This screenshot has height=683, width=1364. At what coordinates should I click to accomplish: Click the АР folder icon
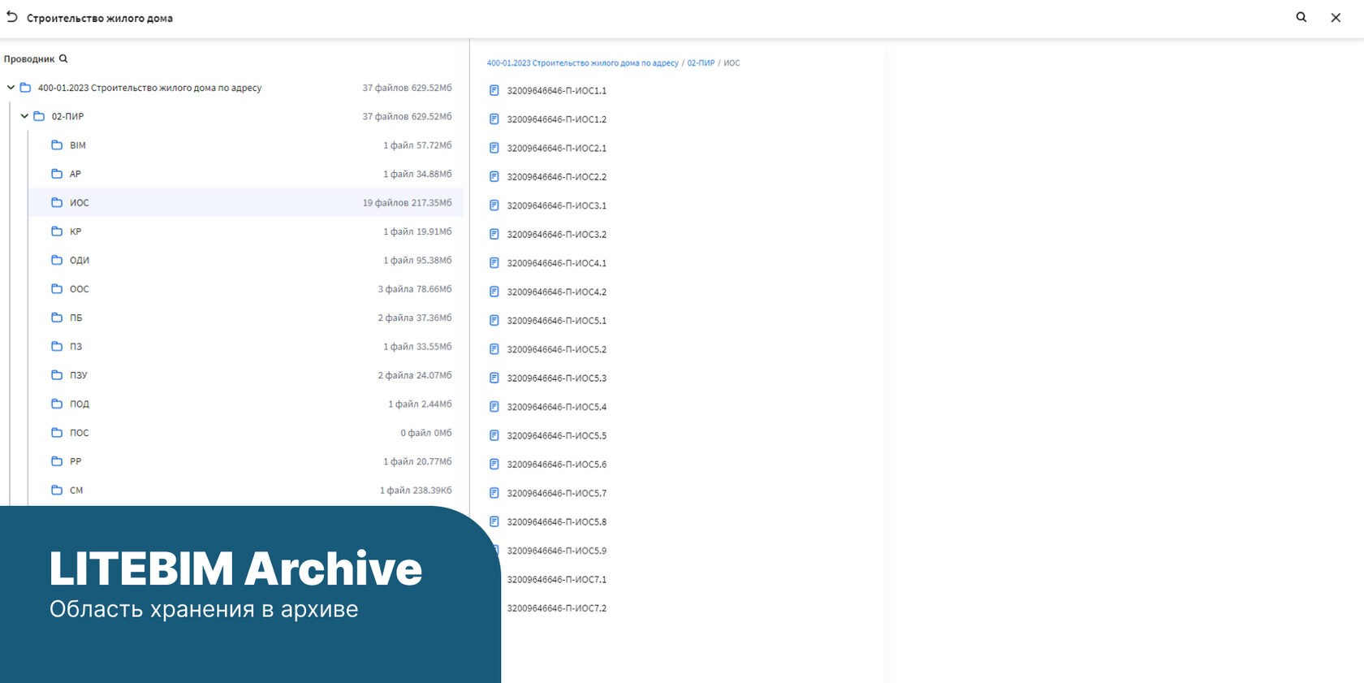click(57, 174)
